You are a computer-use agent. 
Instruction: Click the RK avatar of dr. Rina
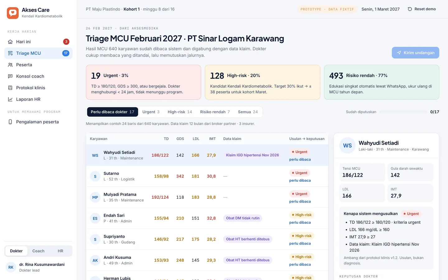pyautogui.click(x=11, y=267)
